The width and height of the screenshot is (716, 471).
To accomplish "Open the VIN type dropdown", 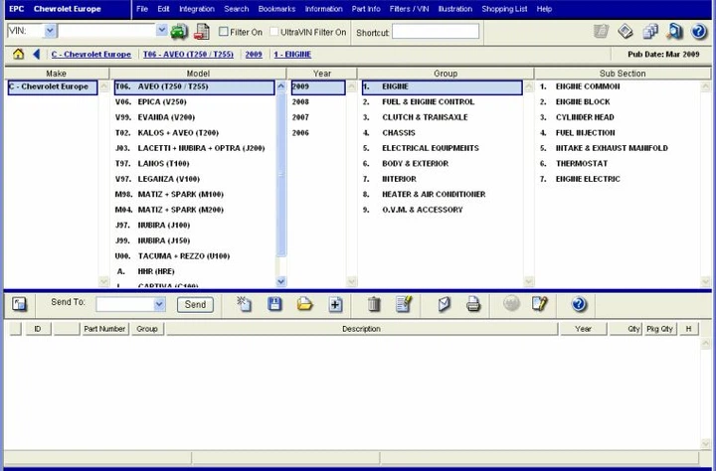I will click(50, 31).
